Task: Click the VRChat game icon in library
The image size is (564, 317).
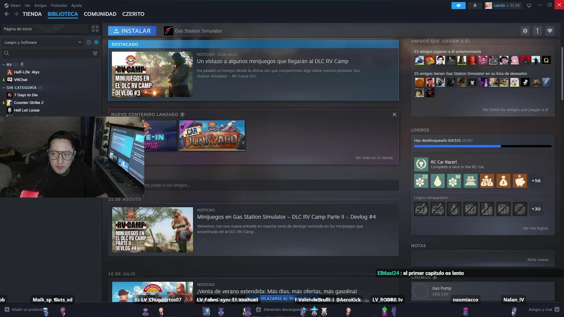Action: pos(10,80)
